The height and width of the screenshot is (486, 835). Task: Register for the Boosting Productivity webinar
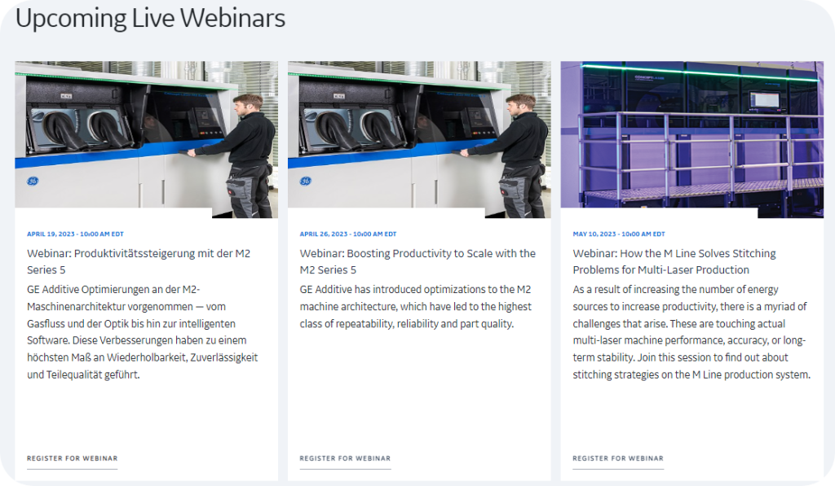point(345,458)
